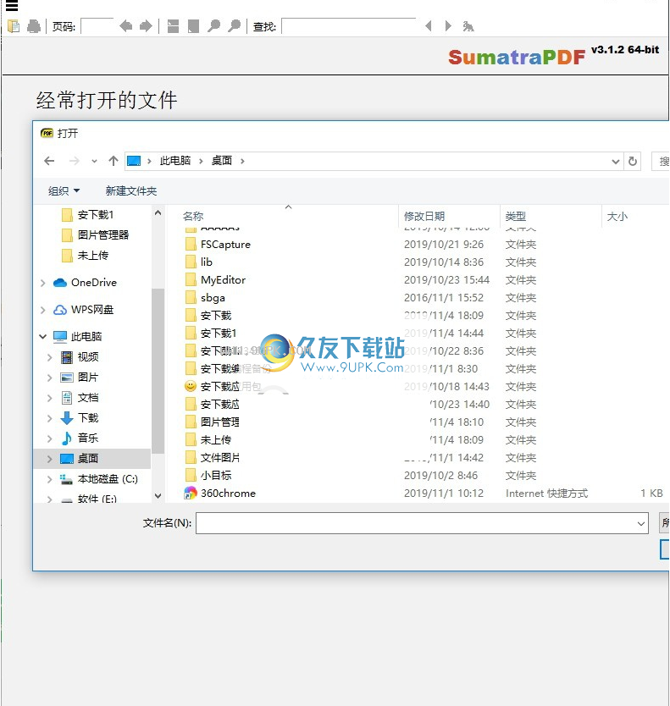Click Find Previous triangle in toolbar
The width and height of the screenshot is (670, 706).
(429, 26)
